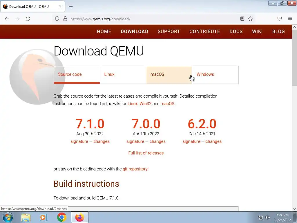The image size is (297, 223).
Task: Reload the page with the refresh icon
Action: tap(28, 19)
